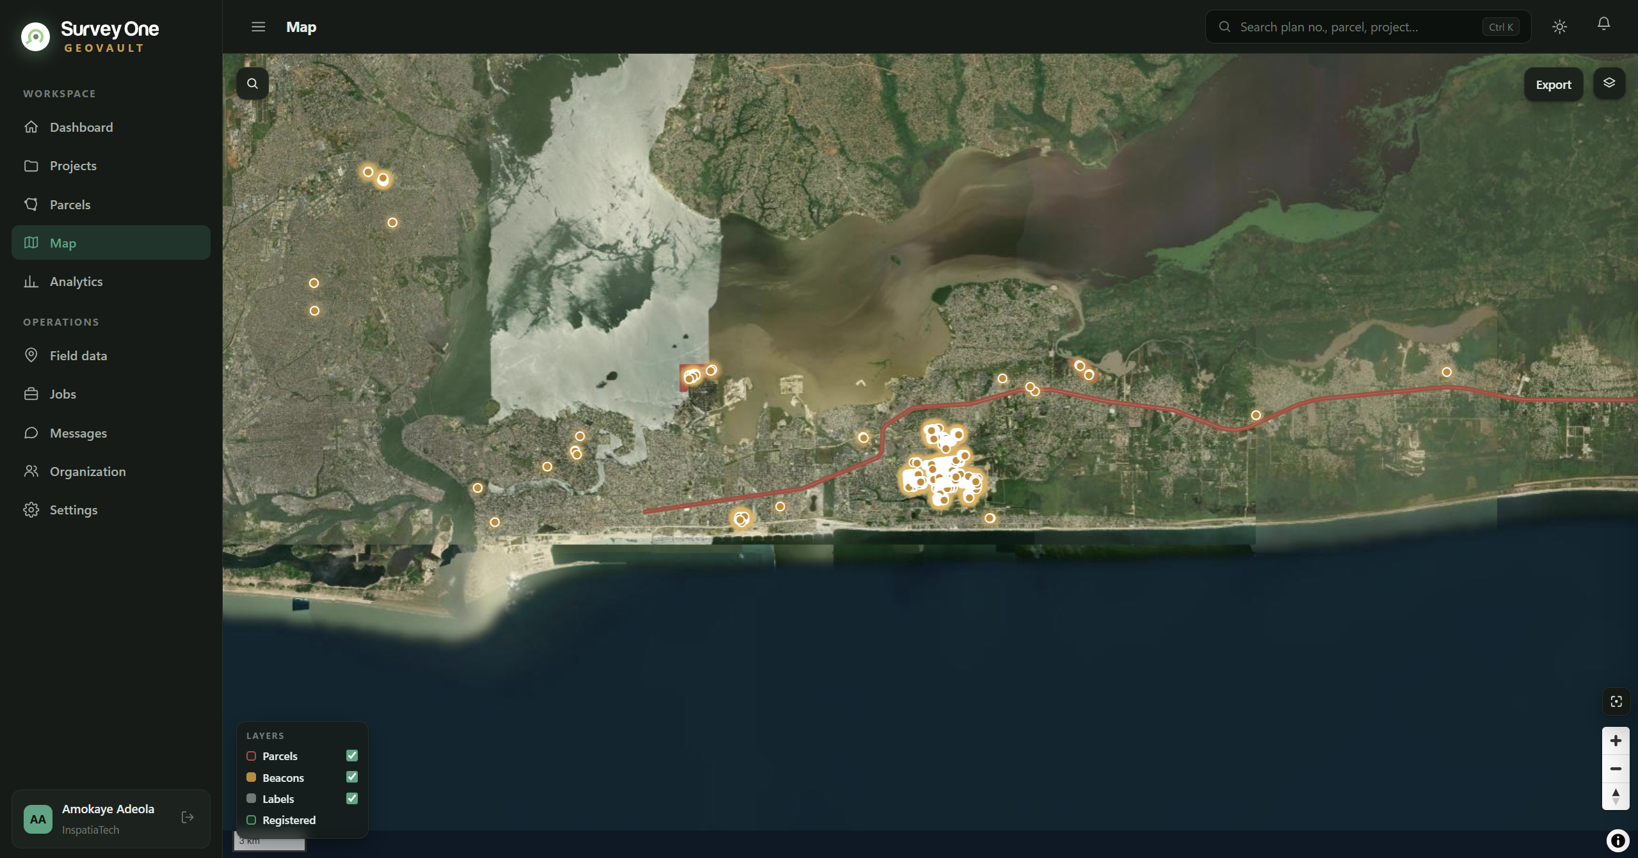
Task: Click the Ctrl K shortcut badge
Action: tap(1500, 27)
